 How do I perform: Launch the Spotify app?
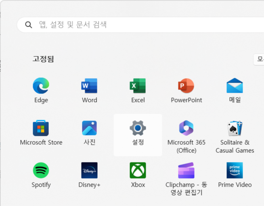pyautogui.click(x=41, y=170)
